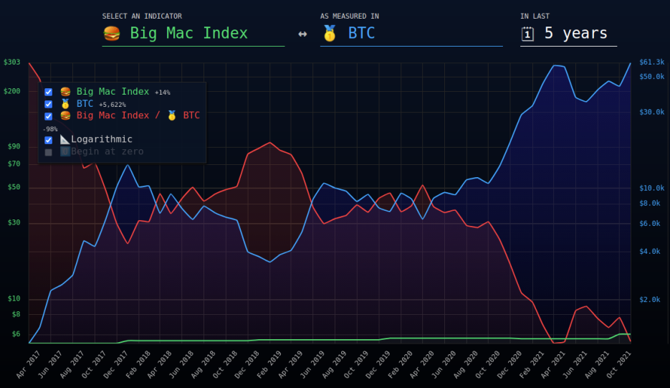Open the Big Mac Index indicator dropdown

[193, 34]
